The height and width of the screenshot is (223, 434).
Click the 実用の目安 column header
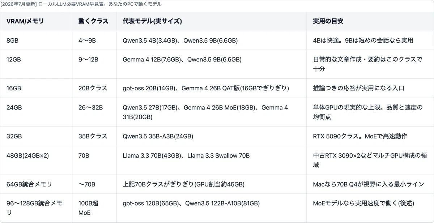pos(370,21)
